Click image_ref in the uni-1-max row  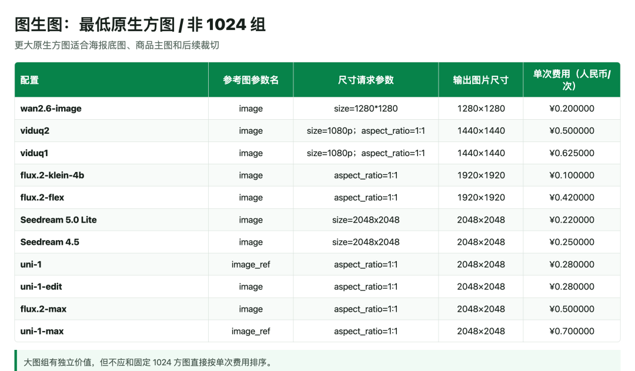(250, 331)
